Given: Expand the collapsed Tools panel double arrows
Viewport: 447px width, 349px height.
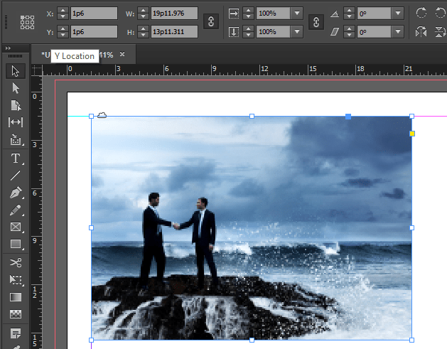Looking at the screenshot, I should click(x=8, y=48).
